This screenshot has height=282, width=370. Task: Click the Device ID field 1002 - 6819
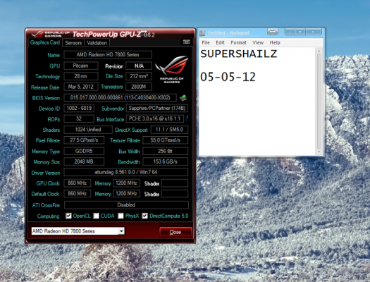[79, 108]
